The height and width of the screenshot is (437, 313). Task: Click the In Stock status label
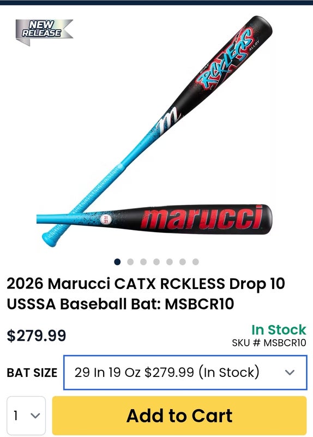(279, 330)
